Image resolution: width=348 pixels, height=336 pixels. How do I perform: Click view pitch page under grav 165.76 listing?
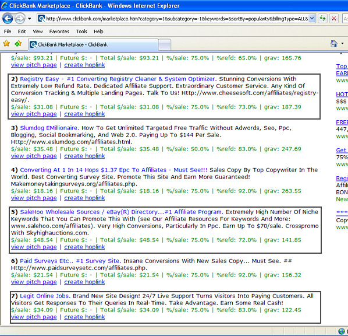[34, 65]
